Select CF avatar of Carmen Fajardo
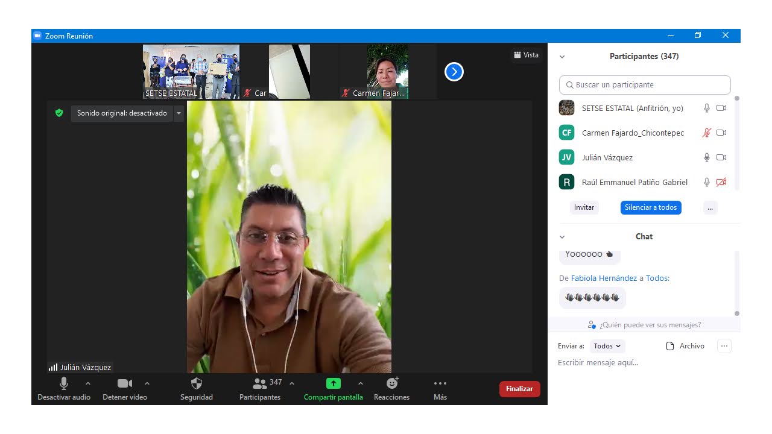The width and height of the screenshot is (772, 434). click(x=566, y=133)
